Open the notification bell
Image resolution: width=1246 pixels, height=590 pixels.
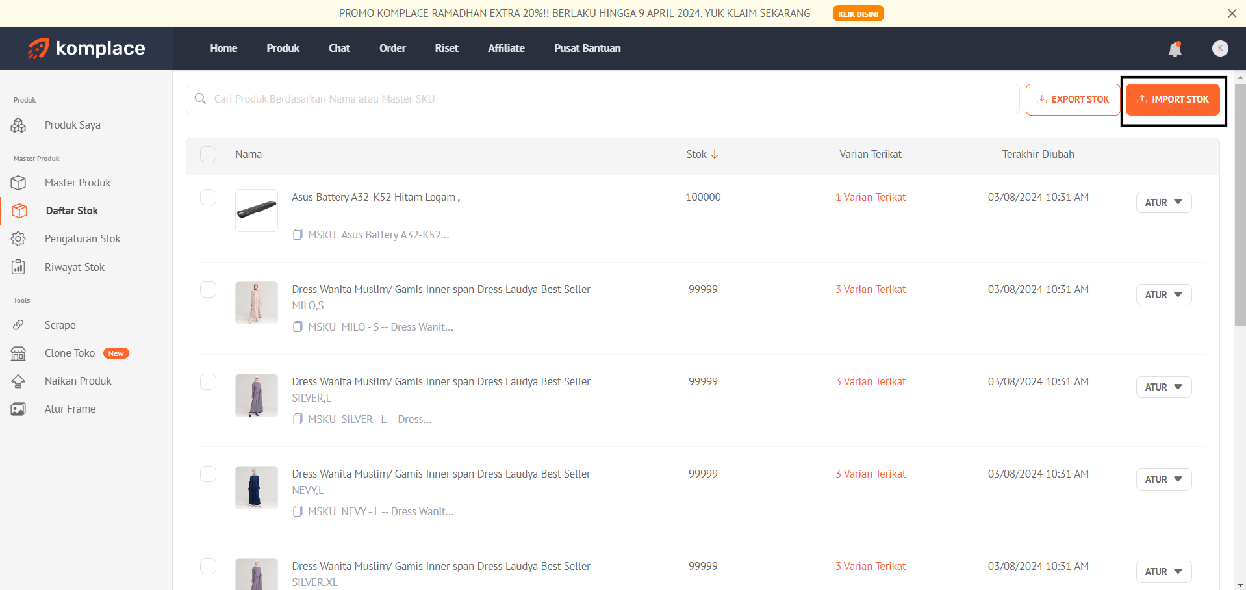1175,49
